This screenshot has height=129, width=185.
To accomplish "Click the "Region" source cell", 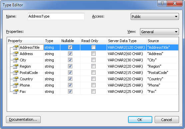I will (162, 66).
